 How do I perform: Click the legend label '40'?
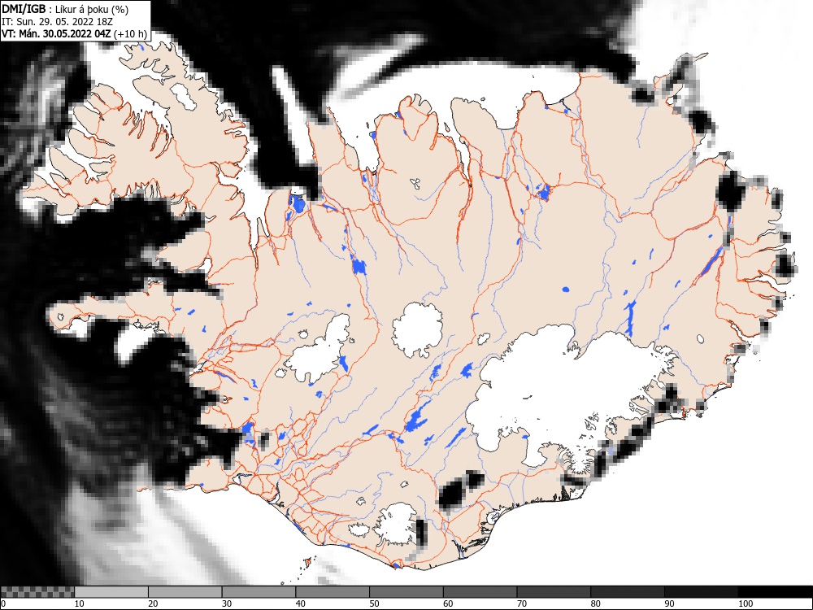300,603
